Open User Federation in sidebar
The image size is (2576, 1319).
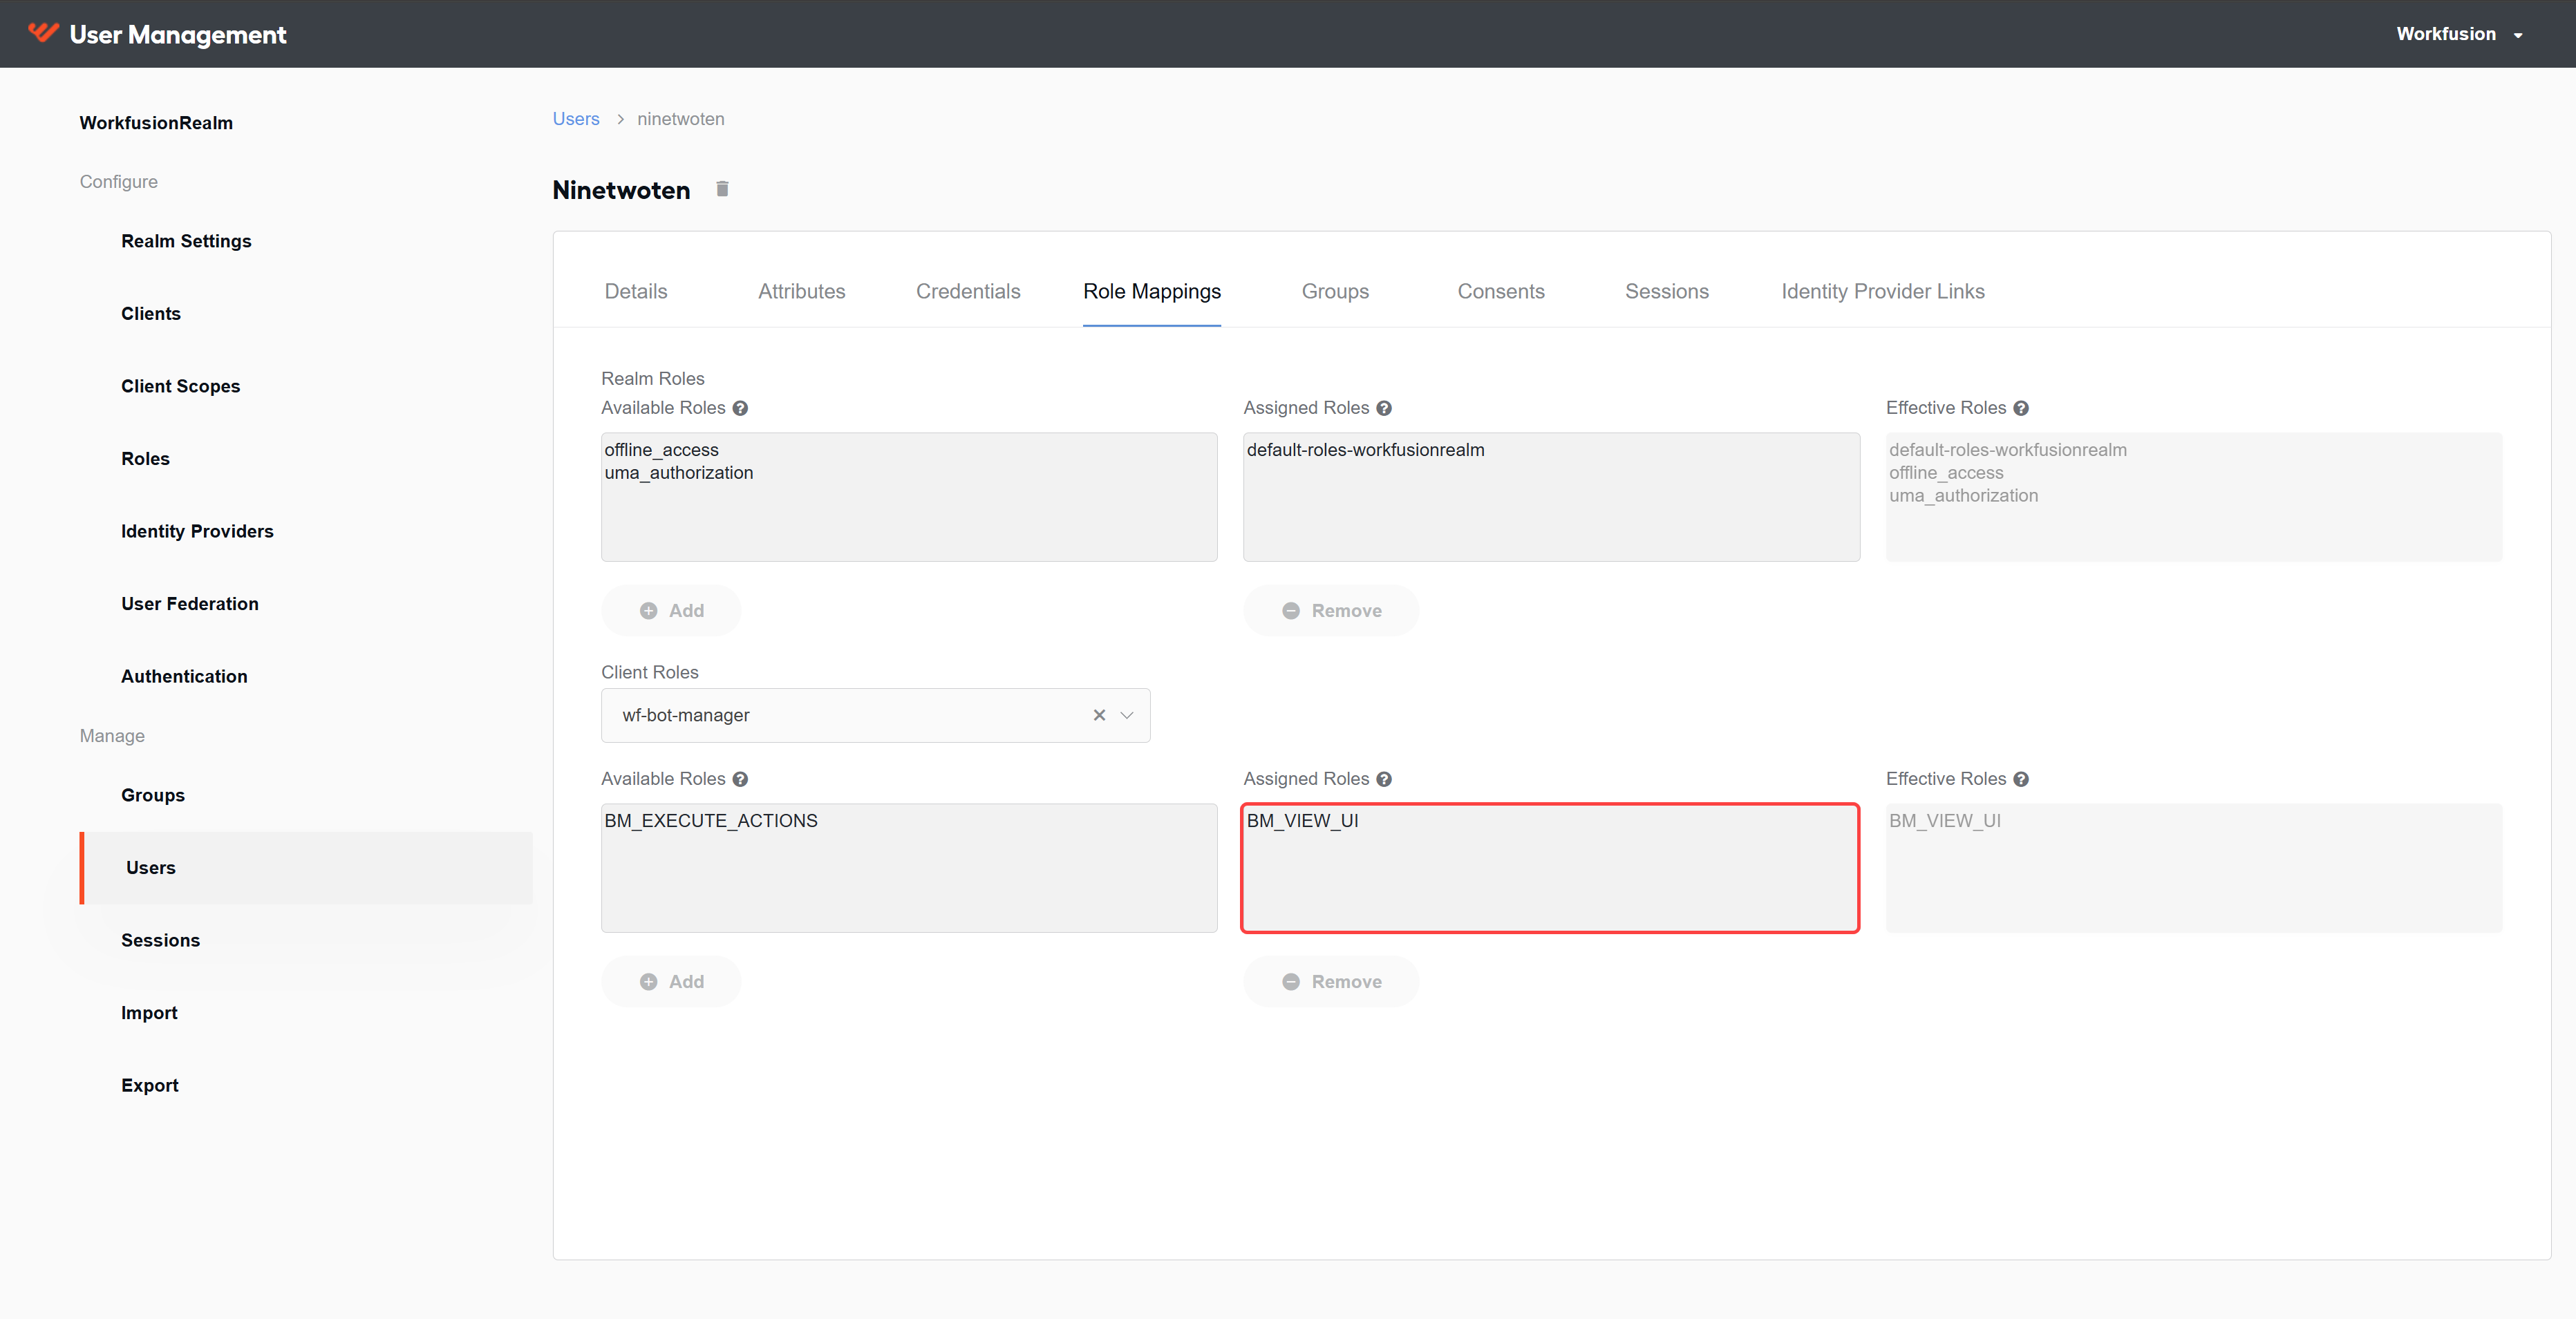coord(190,603)
